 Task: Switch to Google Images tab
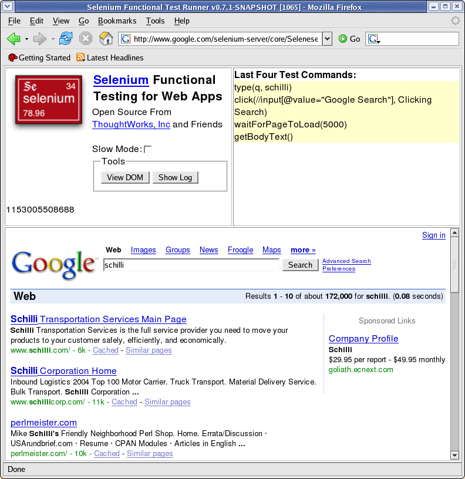143,250
